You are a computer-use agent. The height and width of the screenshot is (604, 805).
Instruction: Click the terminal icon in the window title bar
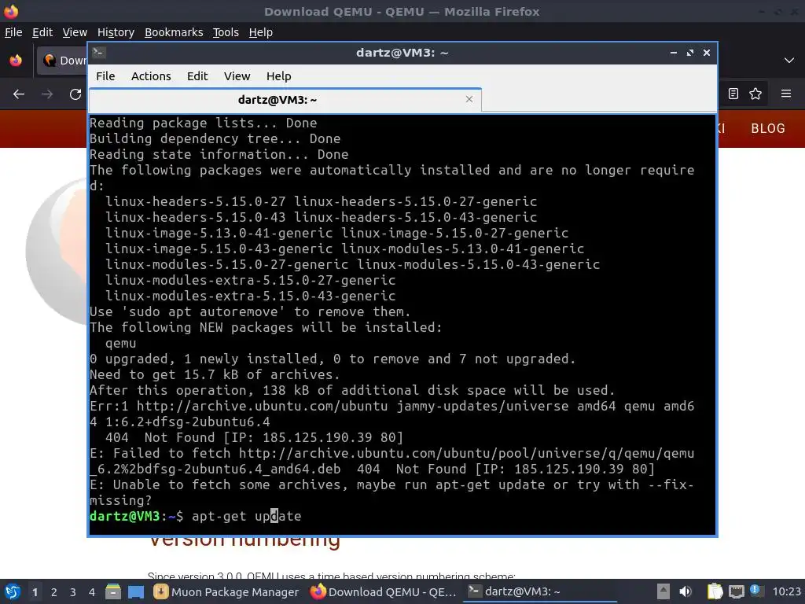coord(99,53)
